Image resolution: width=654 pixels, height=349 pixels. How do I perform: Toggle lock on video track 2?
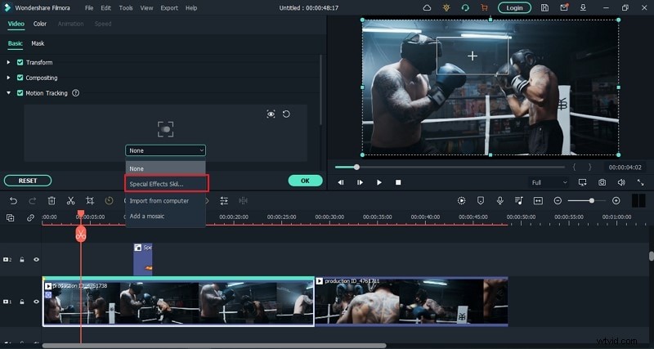coord(22,259)
